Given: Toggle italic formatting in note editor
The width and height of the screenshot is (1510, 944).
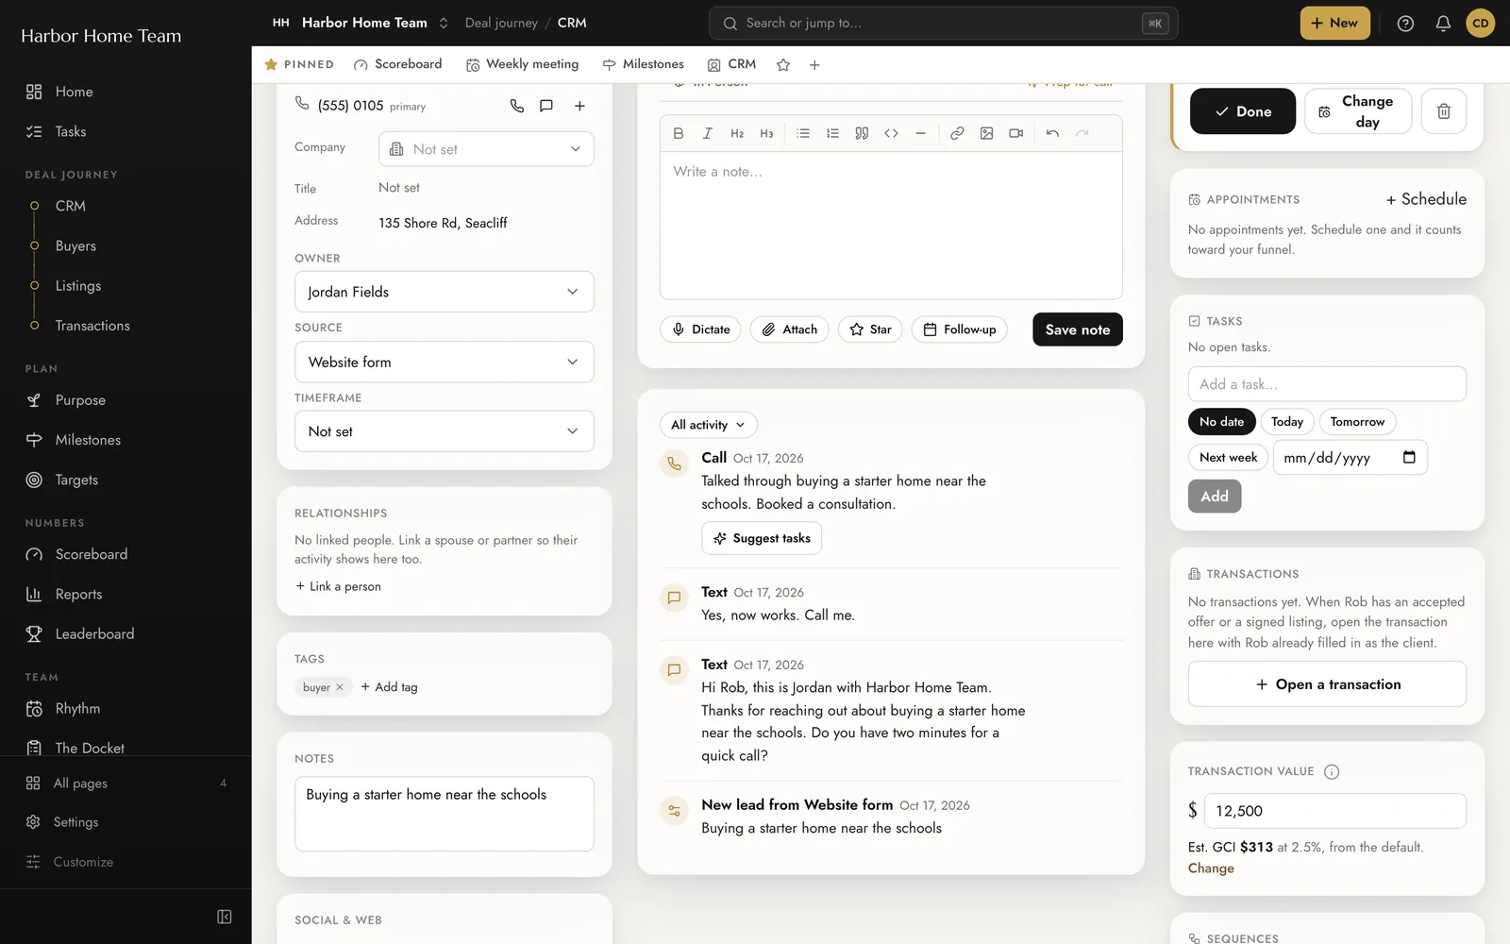Looking at the screenshot, I should (x=707, y=133).
